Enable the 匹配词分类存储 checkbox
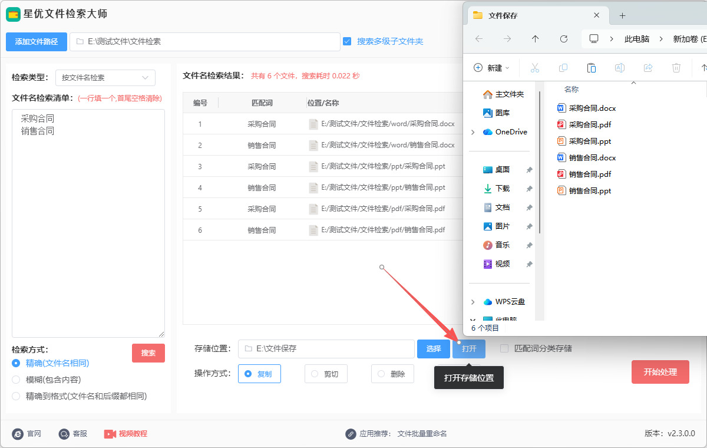707x448 pixels. pos(504,348)
